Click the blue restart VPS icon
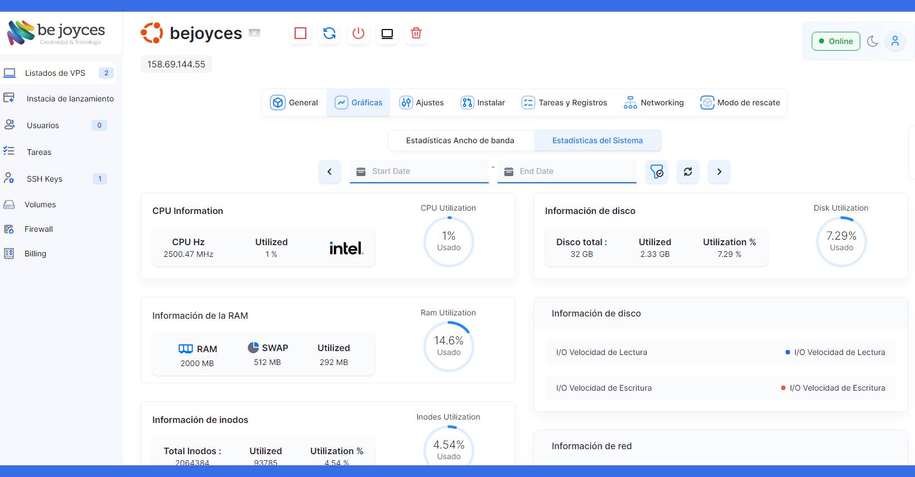Image resolution: width=915 pixels, height=477 pixels. click(x=329, y=33)
